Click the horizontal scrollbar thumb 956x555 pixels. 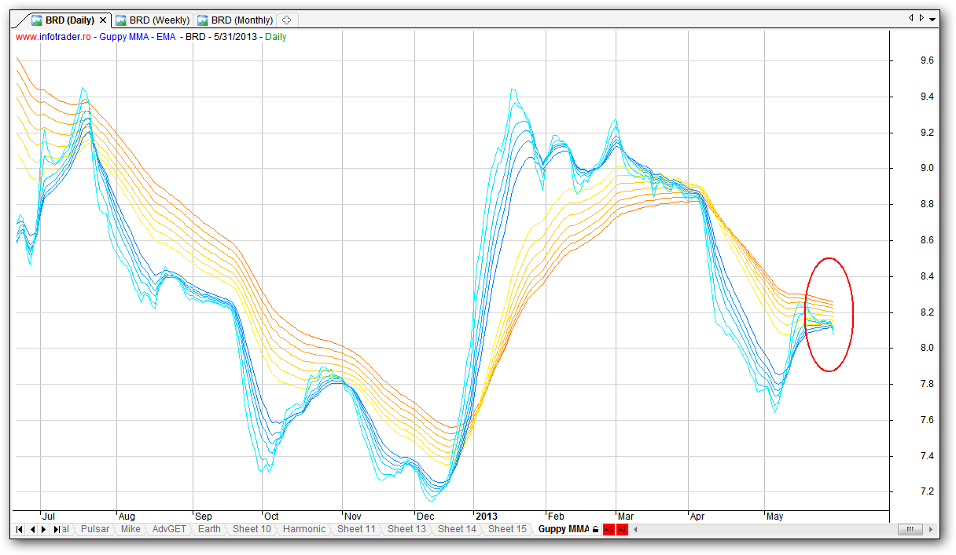910,530
